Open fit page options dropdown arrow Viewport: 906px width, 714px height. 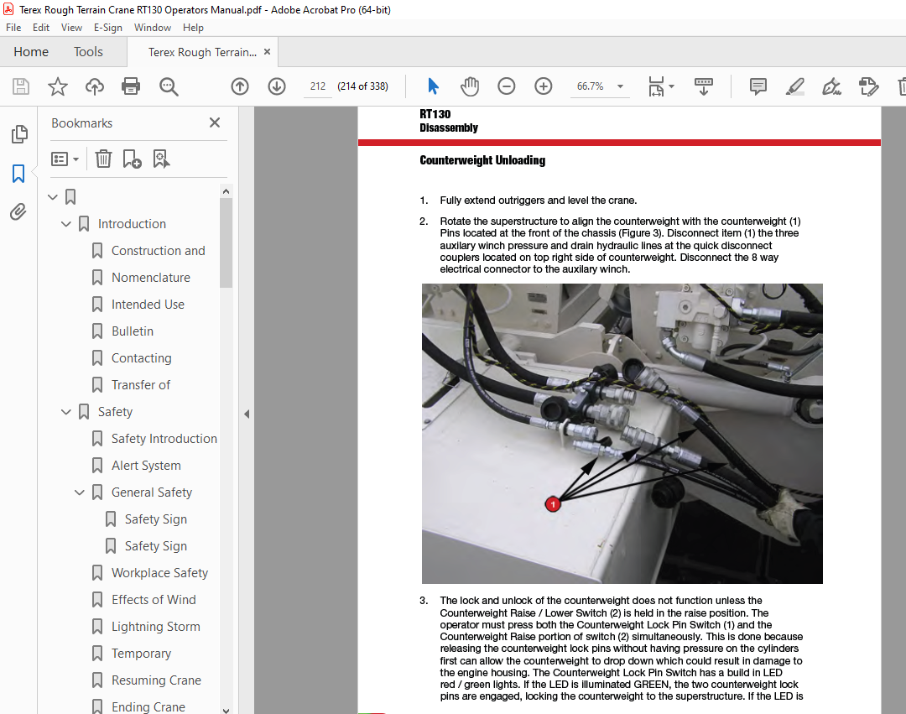coord(671,86)
